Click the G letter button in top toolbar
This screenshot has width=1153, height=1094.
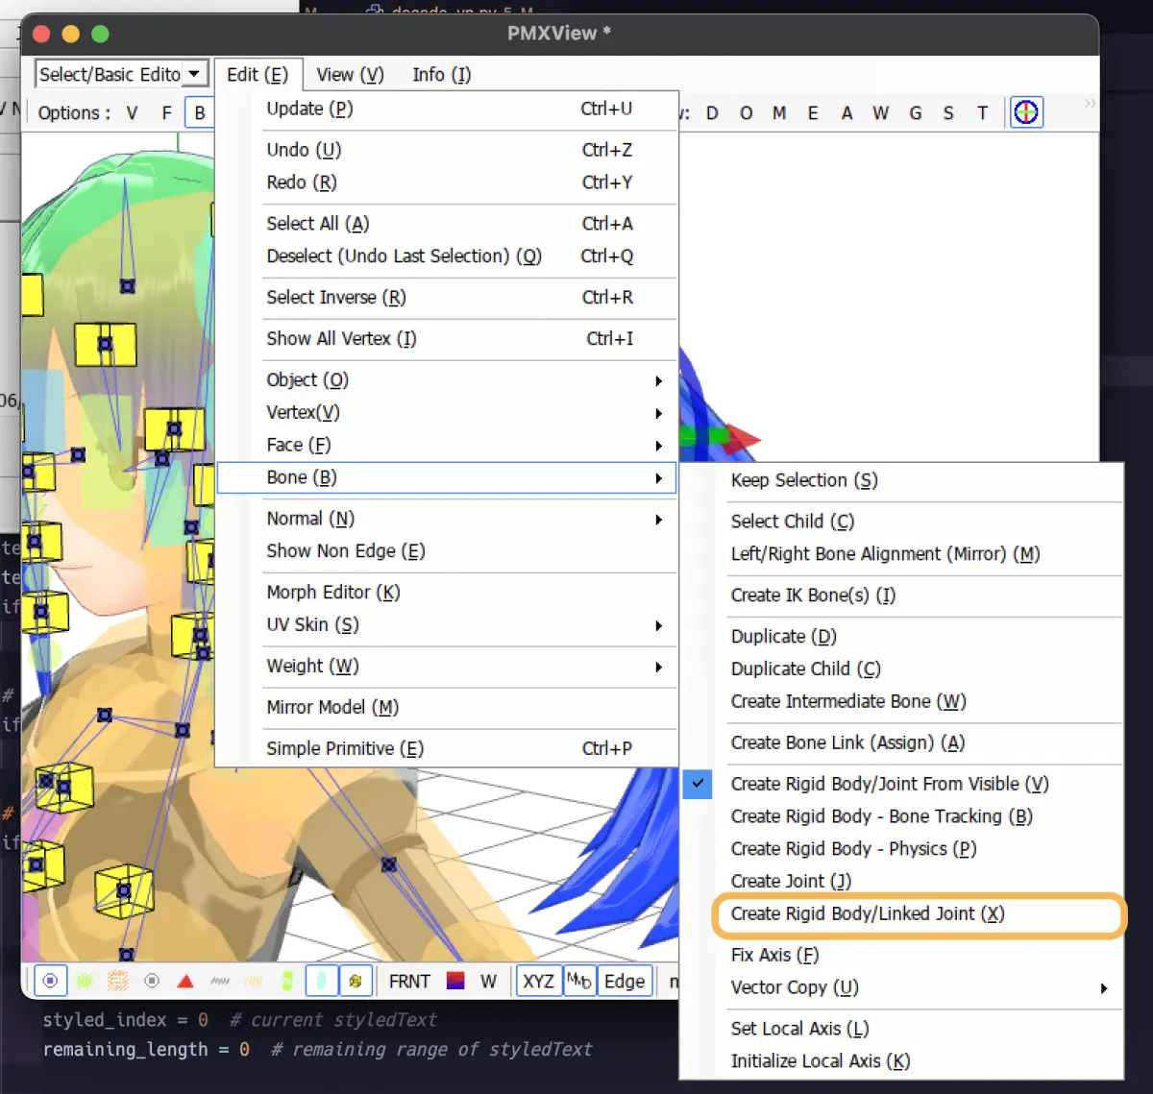pyautogui.click(x=915, y=113)
